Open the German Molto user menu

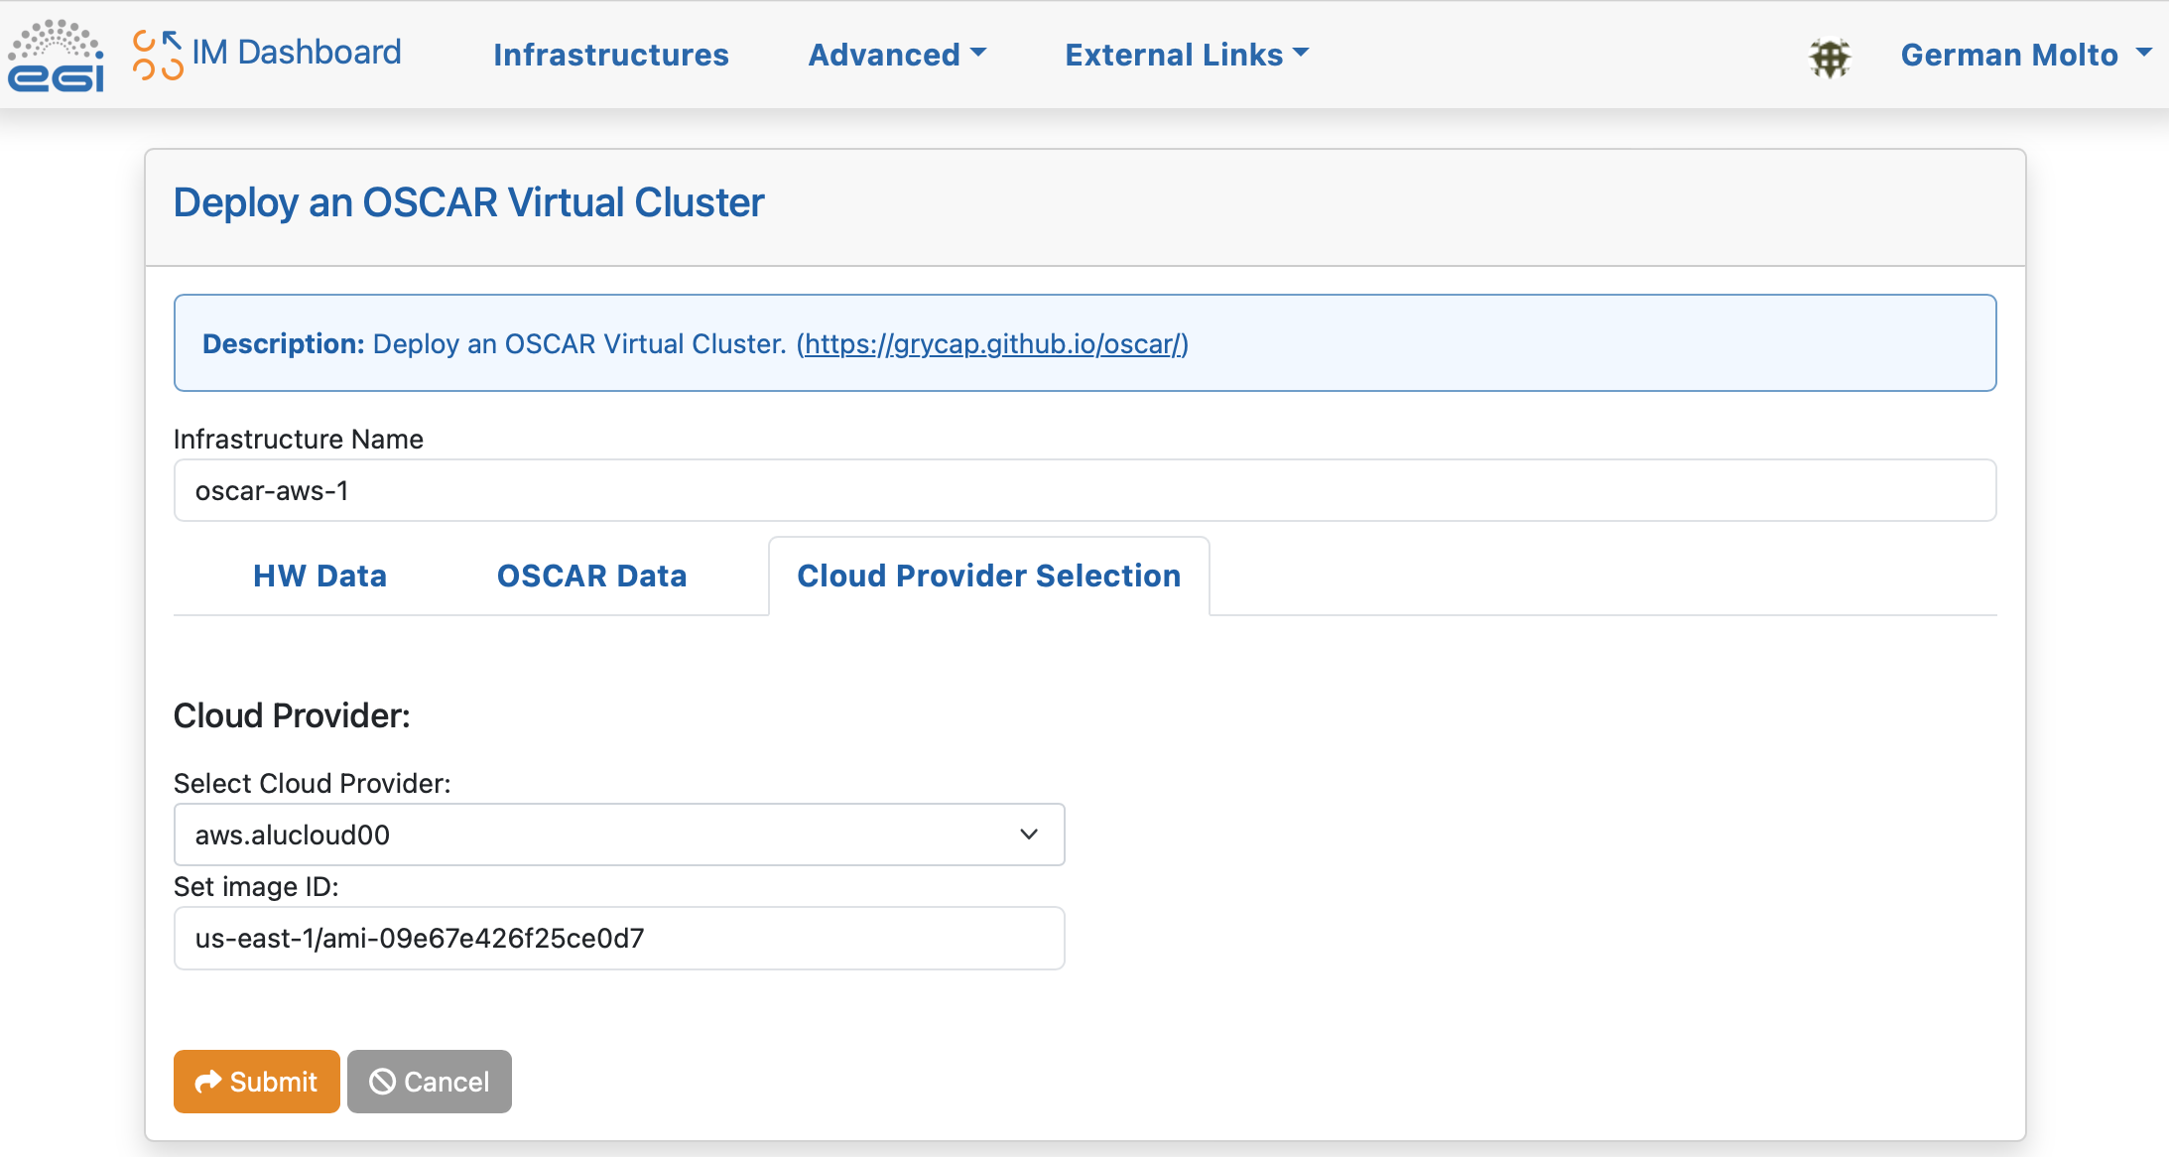point(2024,55)
